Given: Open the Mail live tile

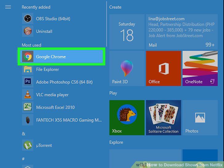Looking at the screenshot, I should point(182,32).
